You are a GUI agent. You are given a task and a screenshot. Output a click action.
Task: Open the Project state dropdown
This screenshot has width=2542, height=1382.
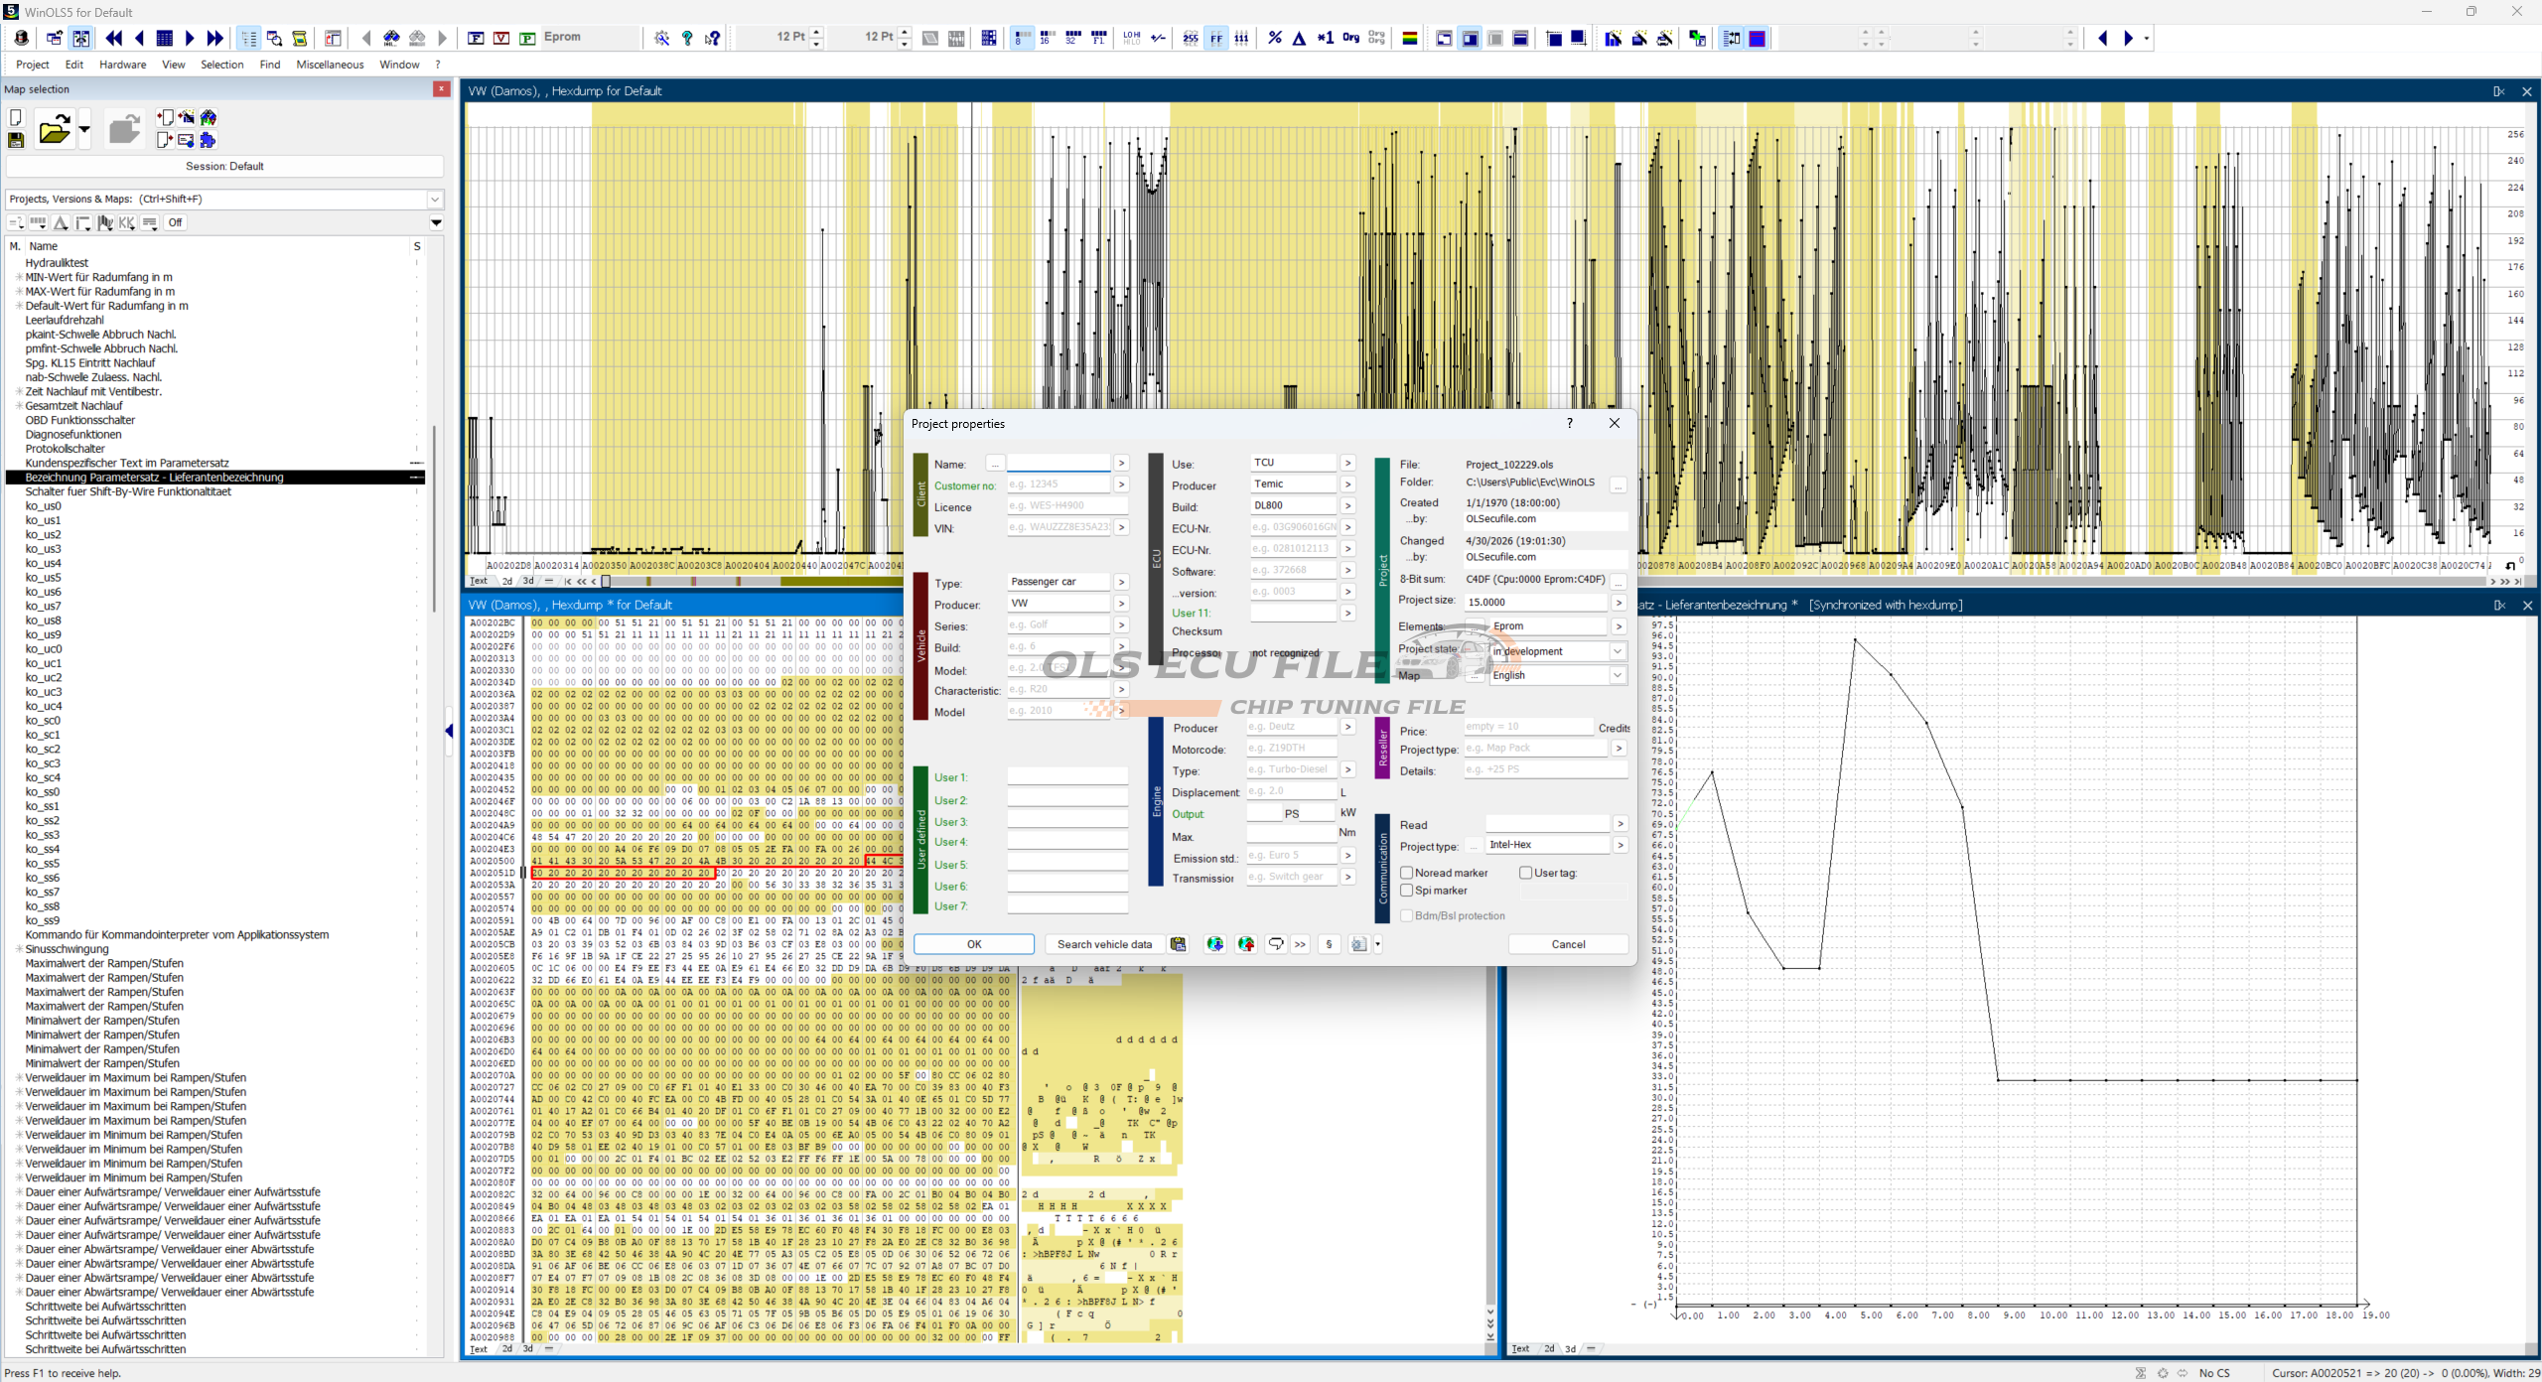(x=1618, y=651)
